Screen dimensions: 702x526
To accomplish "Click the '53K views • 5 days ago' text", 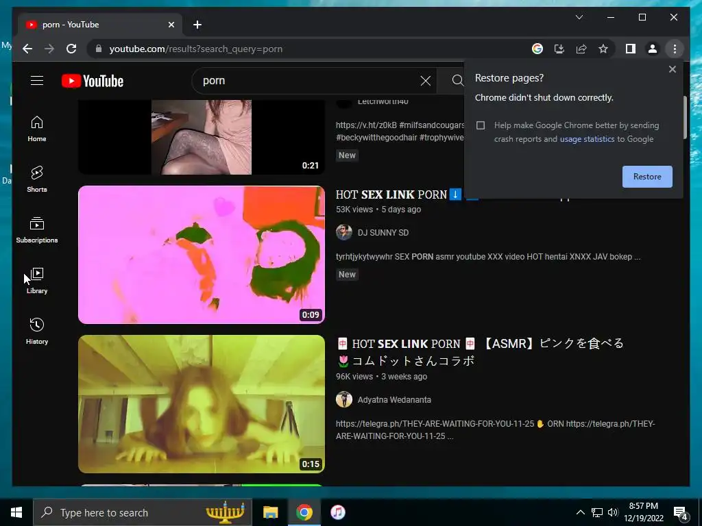I will click(378, 210).
